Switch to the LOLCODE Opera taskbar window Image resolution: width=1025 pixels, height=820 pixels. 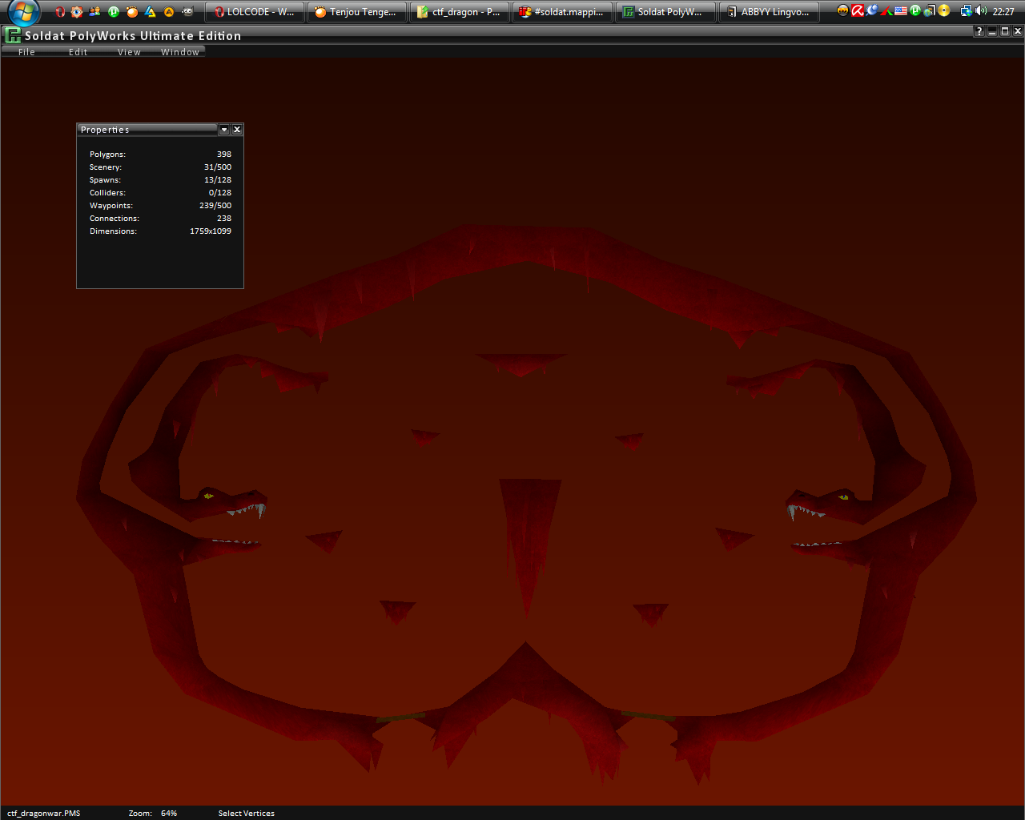[x=255, y=12]
